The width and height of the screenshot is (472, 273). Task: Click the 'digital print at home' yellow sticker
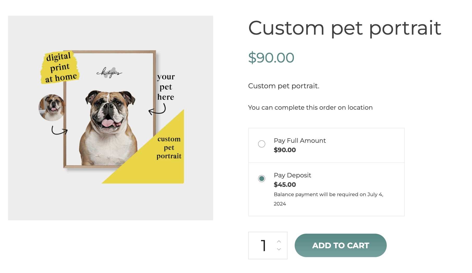click(x=60, y=67)
